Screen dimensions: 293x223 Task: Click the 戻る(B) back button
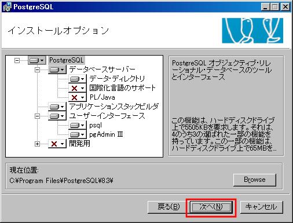pos(169,207)
